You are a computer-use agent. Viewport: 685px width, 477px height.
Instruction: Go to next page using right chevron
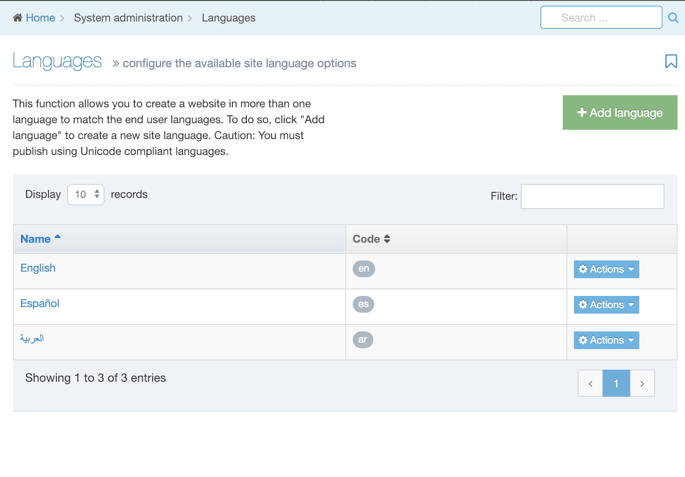point(642,384)
